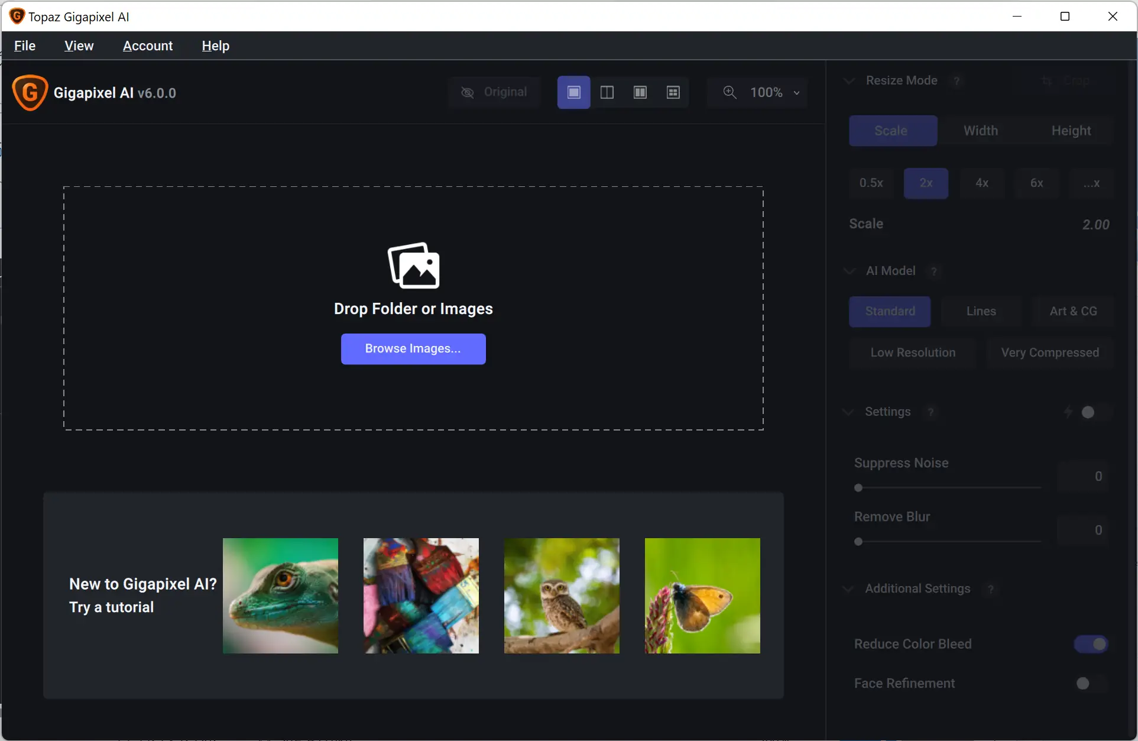
Task: Collapse the Resize Mode section
Action: (x=849, y=81)
